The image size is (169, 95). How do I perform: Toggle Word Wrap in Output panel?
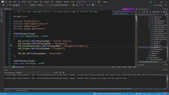pos(63,73)
